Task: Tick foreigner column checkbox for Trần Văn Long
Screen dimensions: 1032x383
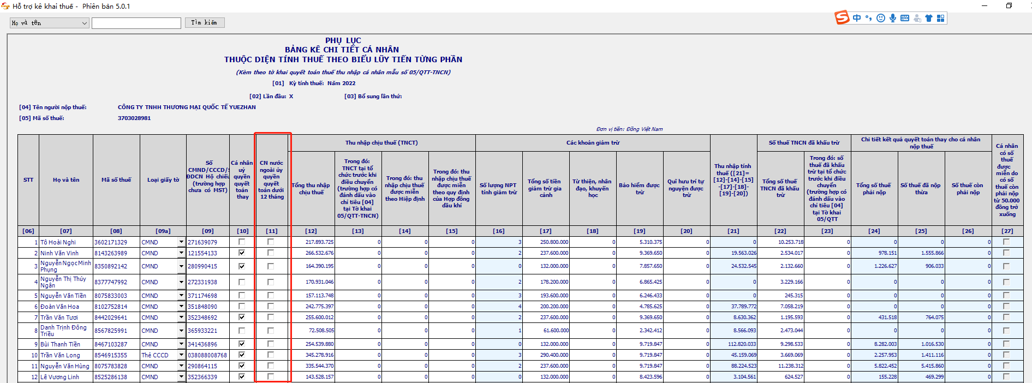Action: click(x=271, y=355)
